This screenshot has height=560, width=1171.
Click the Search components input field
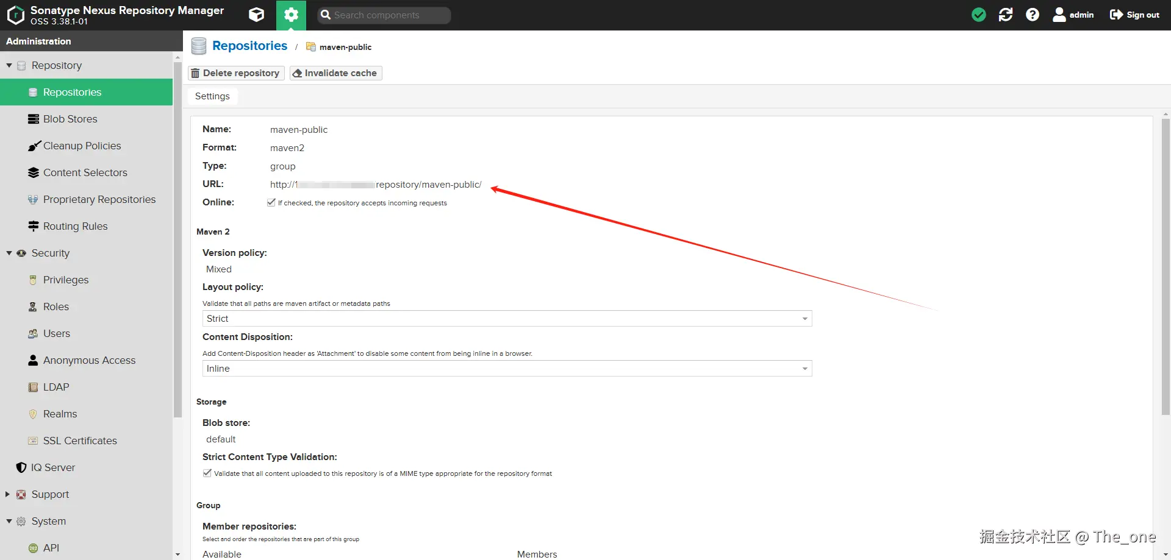384,15
